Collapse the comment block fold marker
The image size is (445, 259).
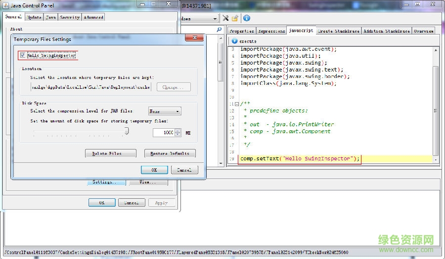pos(236,104)
